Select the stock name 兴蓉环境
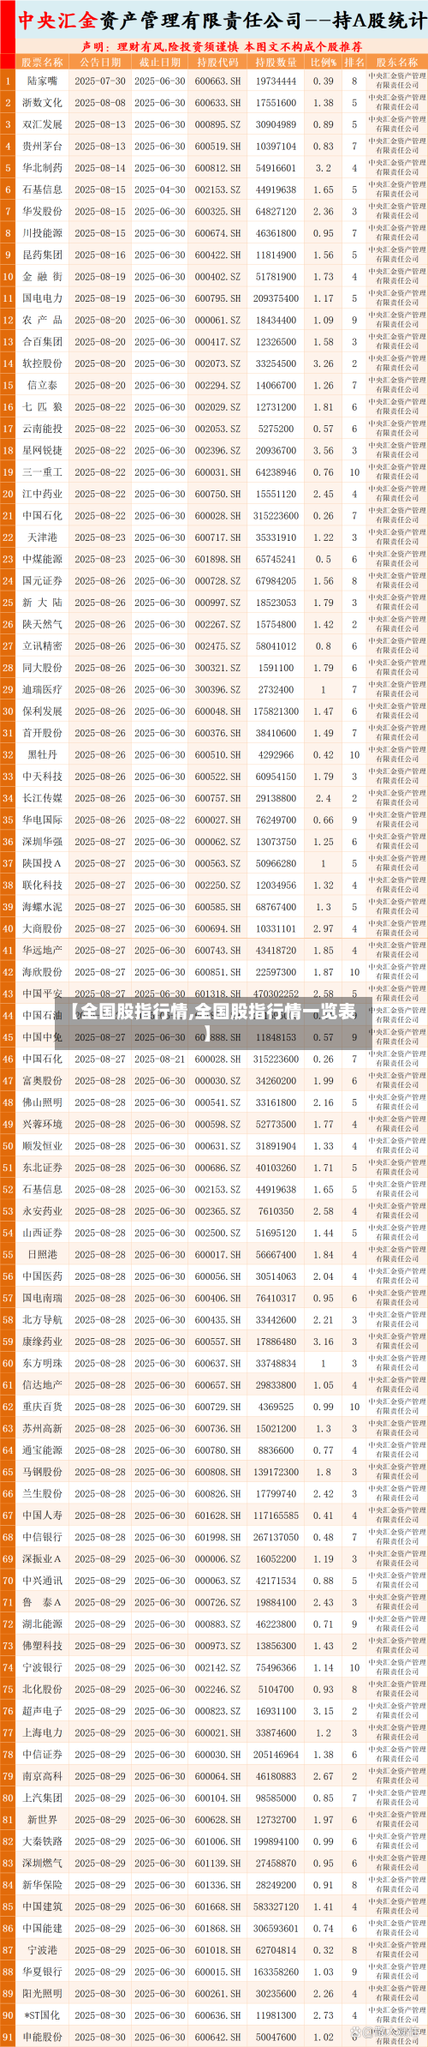The width and height of the screenshot is (428, 2047). [42, 1125]
